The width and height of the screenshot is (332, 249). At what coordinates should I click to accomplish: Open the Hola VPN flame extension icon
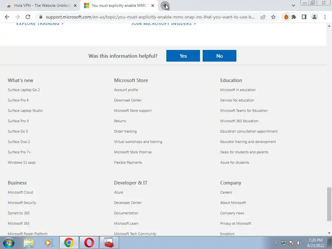coord(286,17)
